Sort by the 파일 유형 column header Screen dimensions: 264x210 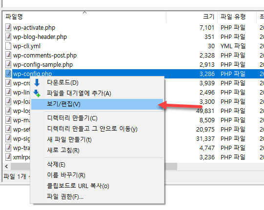[237, 17]
